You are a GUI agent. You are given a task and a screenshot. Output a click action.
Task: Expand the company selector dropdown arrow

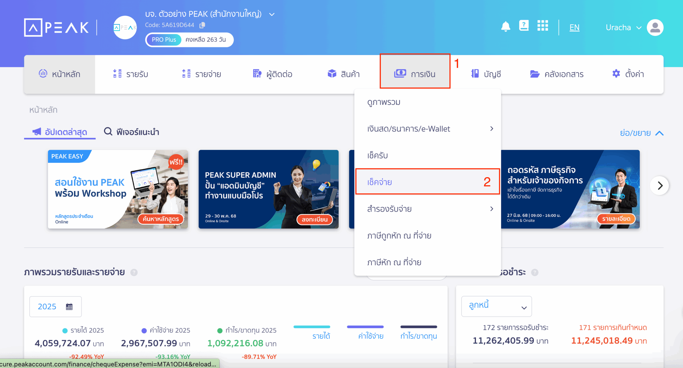(x=272, y=14)
